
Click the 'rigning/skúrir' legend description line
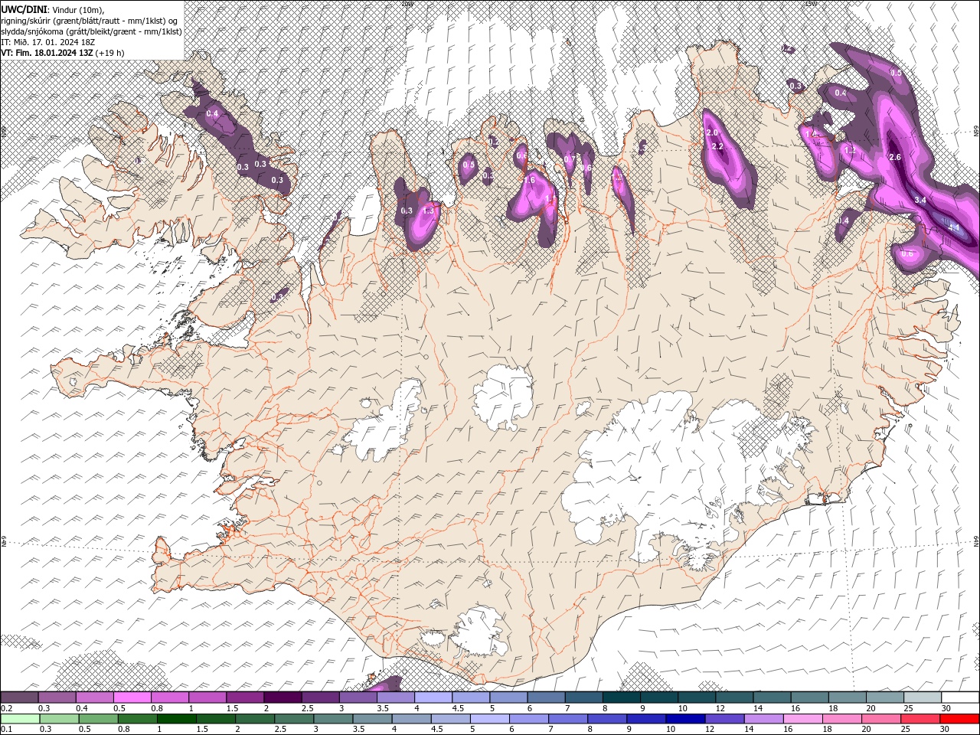90,20
